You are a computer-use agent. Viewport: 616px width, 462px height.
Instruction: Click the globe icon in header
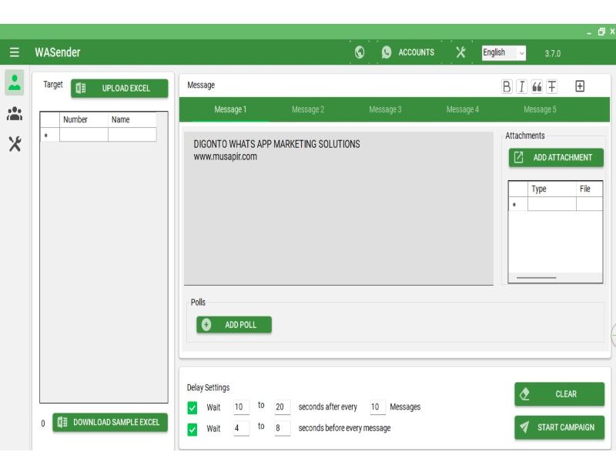coord(360,52)
